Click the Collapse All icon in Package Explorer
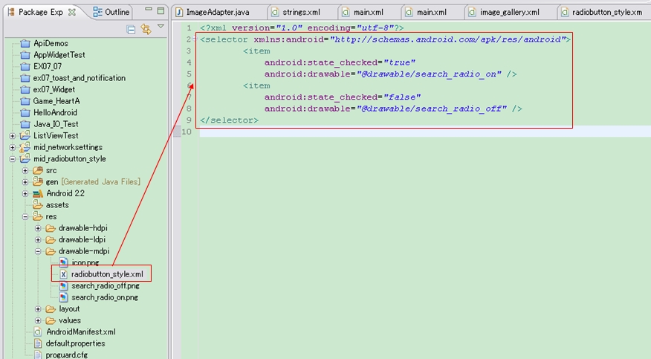 point(132,29)
